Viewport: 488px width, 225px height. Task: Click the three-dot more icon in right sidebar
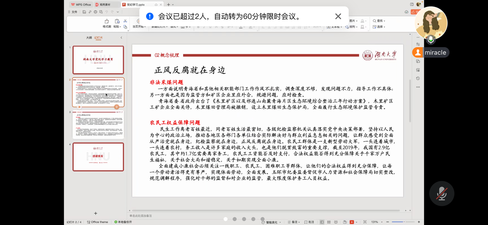(418, 87)
